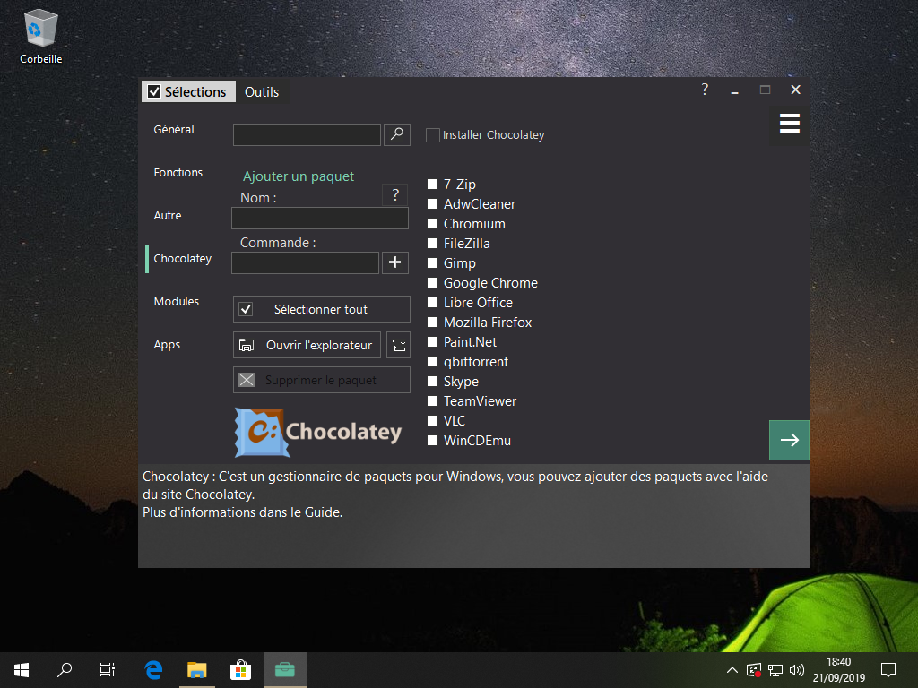Click the plus icon to add command

395,262
